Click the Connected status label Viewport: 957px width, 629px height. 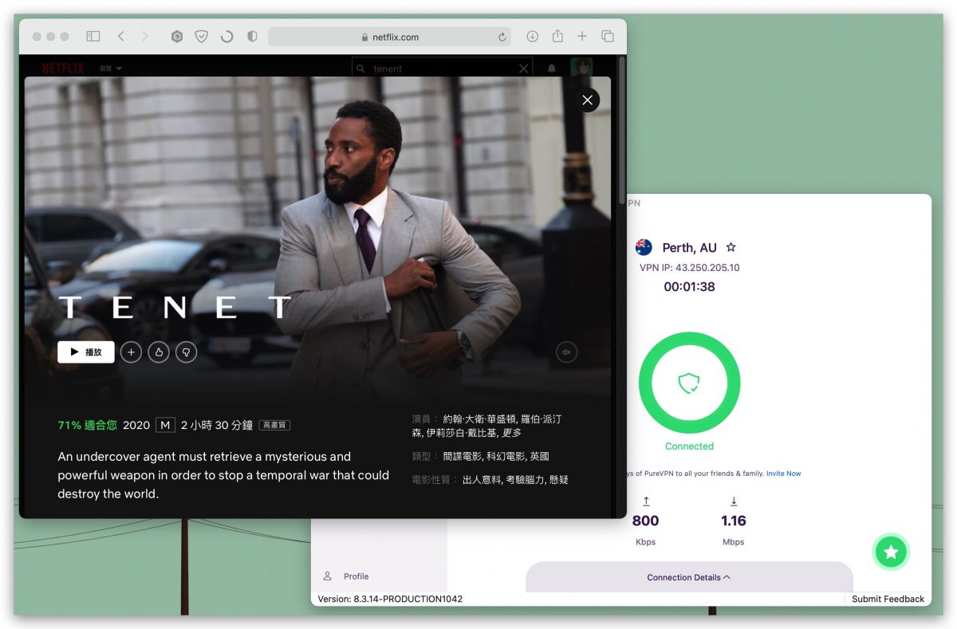[689, 446]
